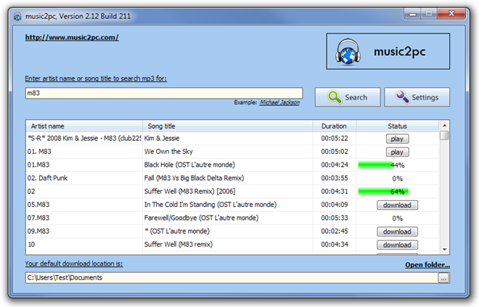Click the Search button
The width and height of the screenshot is (479, 307).
348,97
